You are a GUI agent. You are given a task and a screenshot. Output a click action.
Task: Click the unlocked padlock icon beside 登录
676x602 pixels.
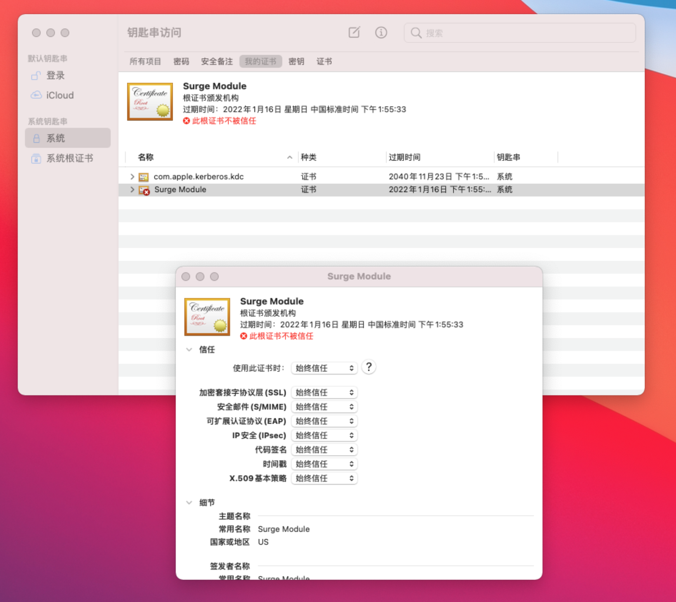coord(36,76)
